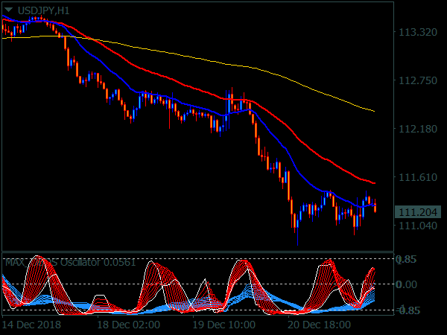This screenshot has height=335, width=447.
Task: Click the oscillator lower -0.85 level label
Action: click(407, 310)
